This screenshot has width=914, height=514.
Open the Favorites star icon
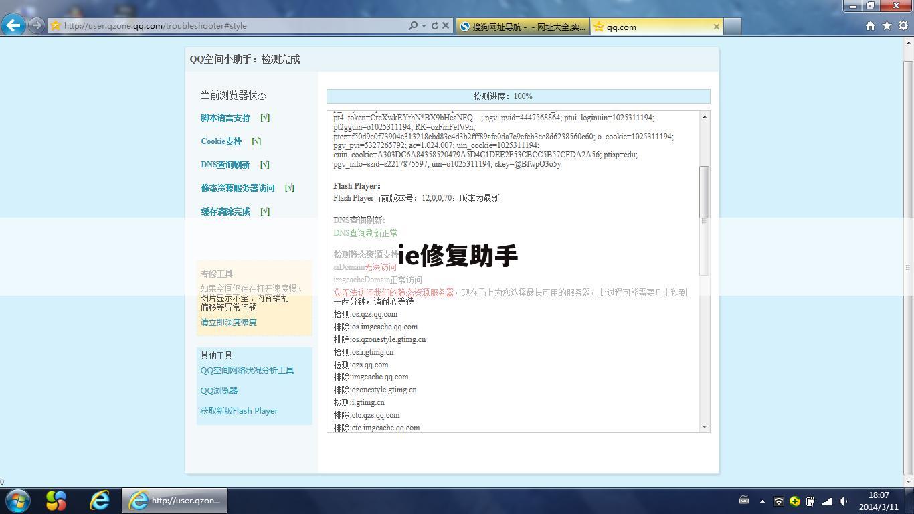pos(887,26)
